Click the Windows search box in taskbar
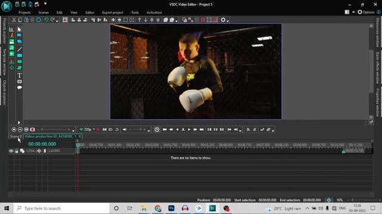Viewport: 382px width, 214px height. click(61, 209)
